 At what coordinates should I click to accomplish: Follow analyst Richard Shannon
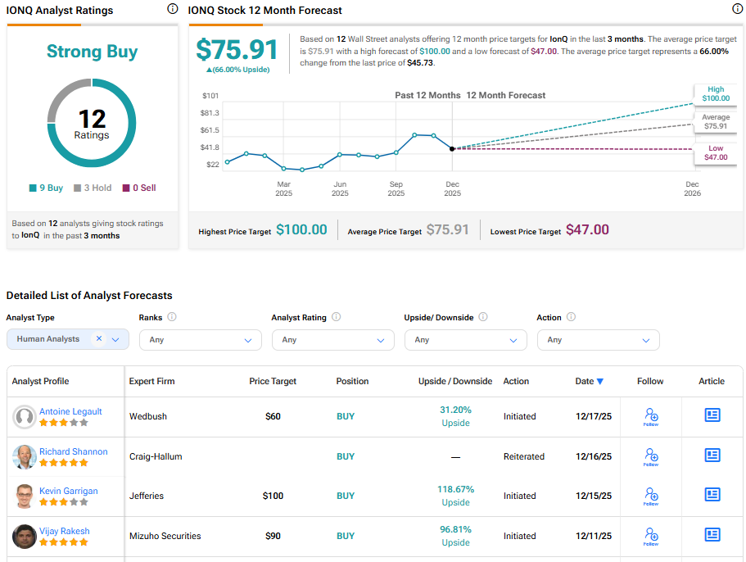(651, 456)
